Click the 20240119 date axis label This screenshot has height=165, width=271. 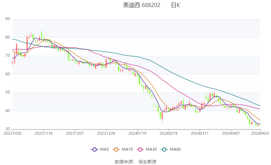[x=137, y=133]
